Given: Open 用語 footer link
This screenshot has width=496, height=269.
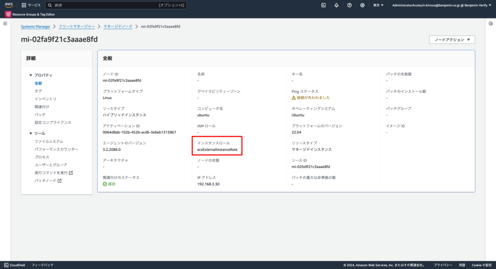Looking at the screenshot, I should [462, 265].
